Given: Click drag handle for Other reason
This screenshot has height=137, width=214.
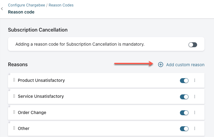Looking at the screenshot, I should click(14, 128).
